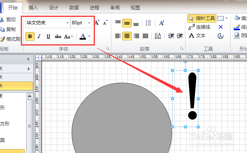247x153 pixels.
Task: Select 连接线 connector tool
Action: coord(200,27)
